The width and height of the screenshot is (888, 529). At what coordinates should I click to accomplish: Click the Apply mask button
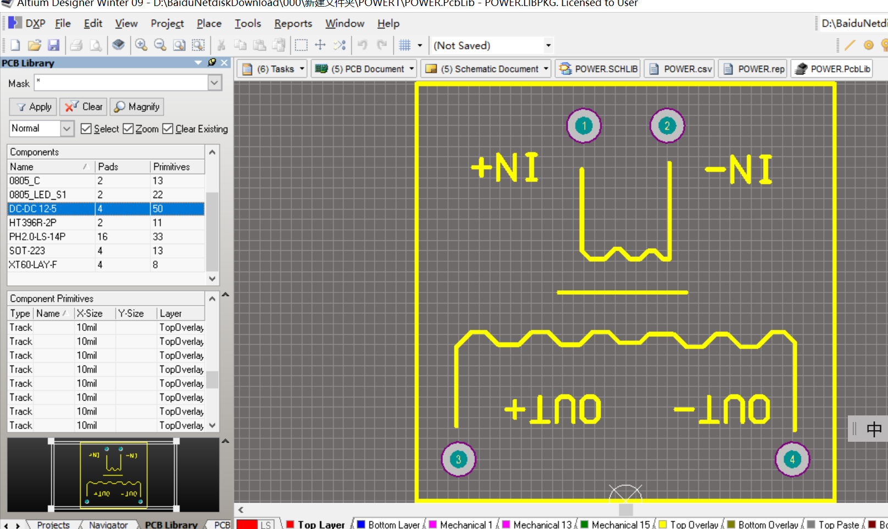34,106
